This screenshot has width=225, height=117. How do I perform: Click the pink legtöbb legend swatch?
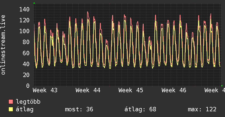pos(11,101)
